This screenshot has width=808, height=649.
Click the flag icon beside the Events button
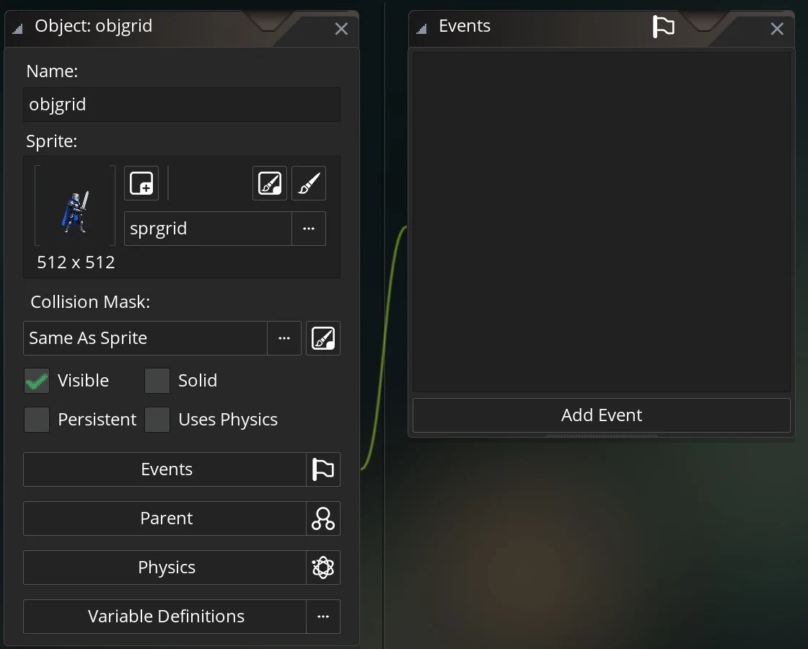click(x=323, y=469)
